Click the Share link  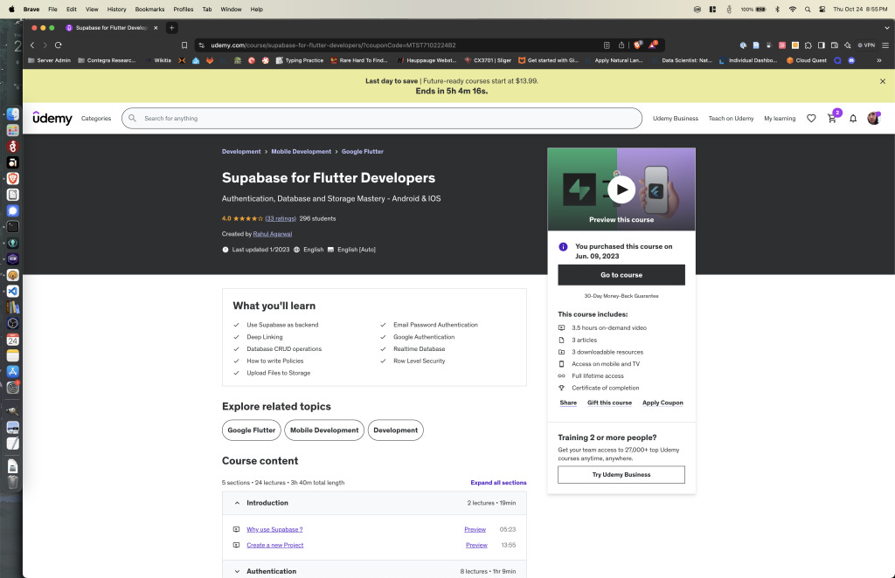click(568, 403)
